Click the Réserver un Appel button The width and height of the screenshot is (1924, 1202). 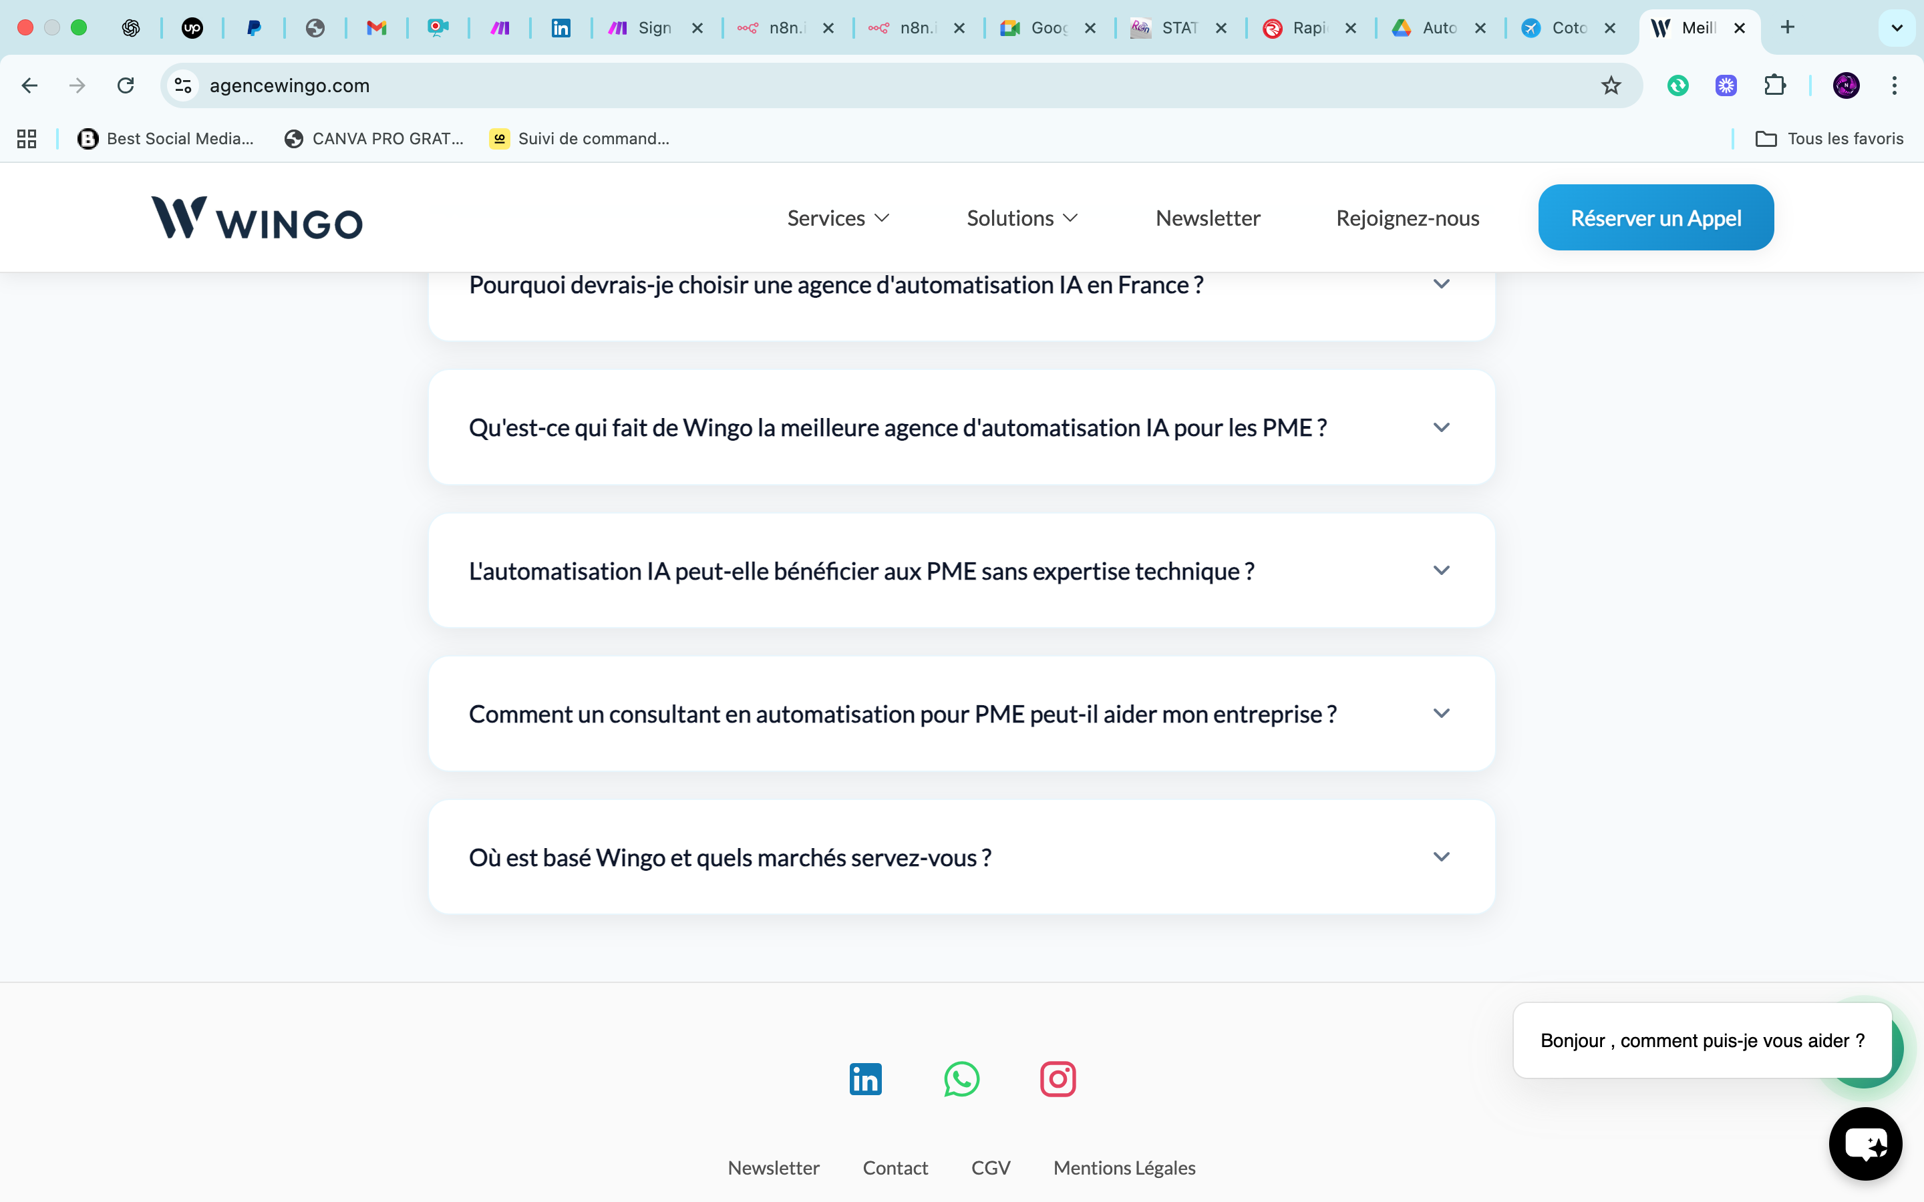point(1655,218)
